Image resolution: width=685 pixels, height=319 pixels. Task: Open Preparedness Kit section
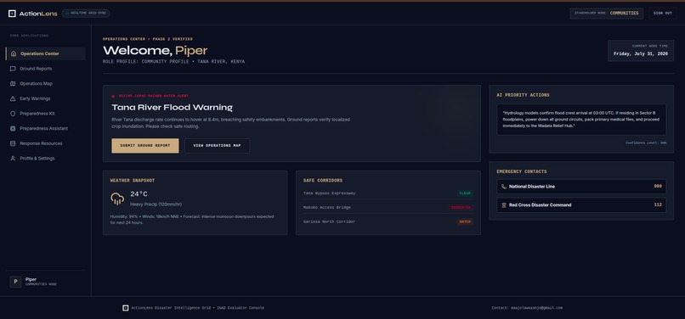pos(45,114)
